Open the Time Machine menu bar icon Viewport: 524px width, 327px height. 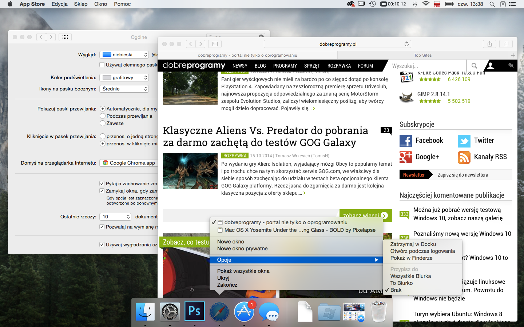point(372,4)
